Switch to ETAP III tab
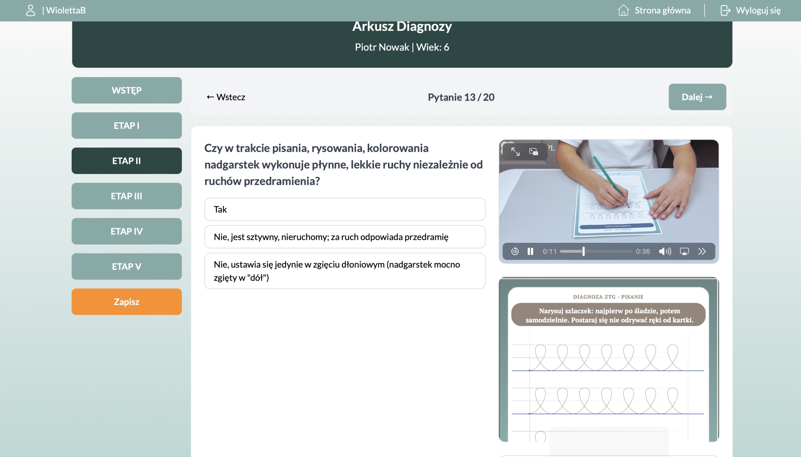 [127, 196]
